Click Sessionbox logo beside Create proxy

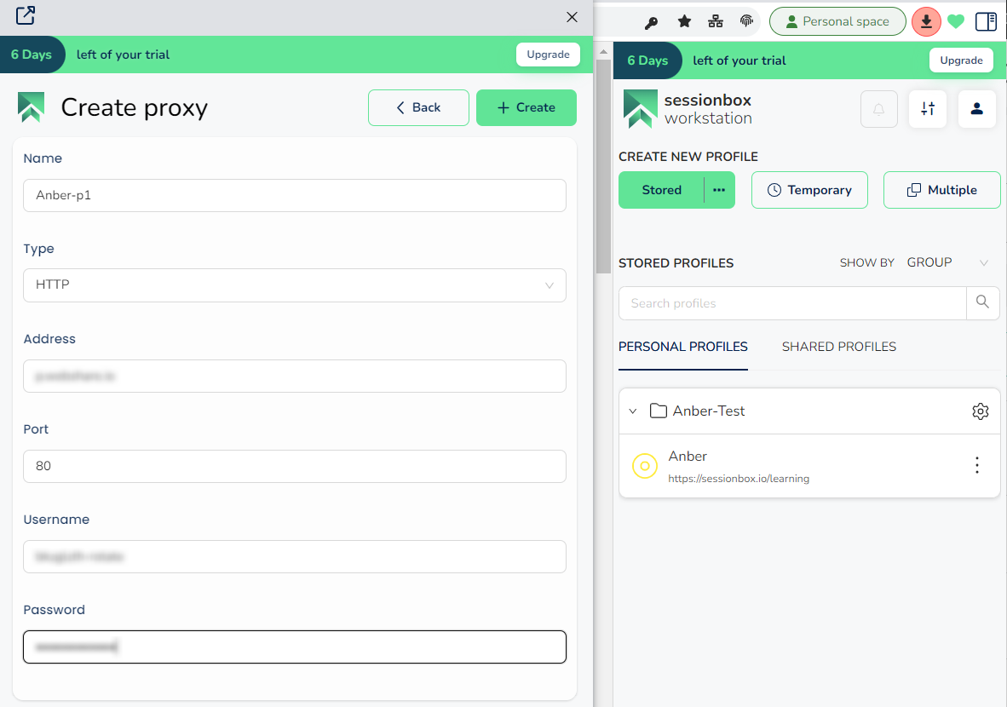pyautogui.click(x=31, y=107)
